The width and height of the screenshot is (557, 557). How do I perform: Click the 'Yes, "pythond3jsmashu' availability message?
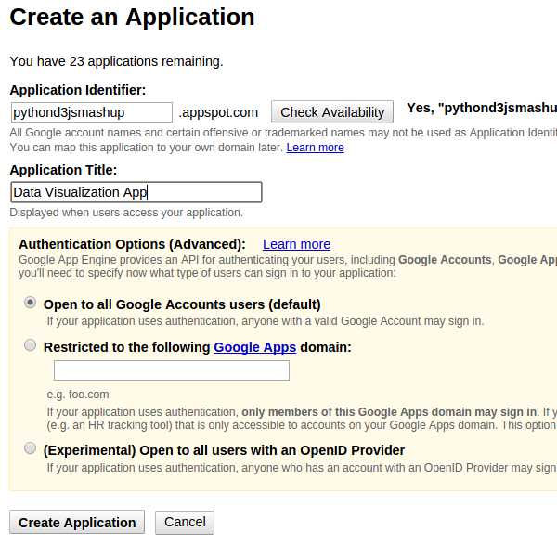pyautogui.click(x=482, y=108)
